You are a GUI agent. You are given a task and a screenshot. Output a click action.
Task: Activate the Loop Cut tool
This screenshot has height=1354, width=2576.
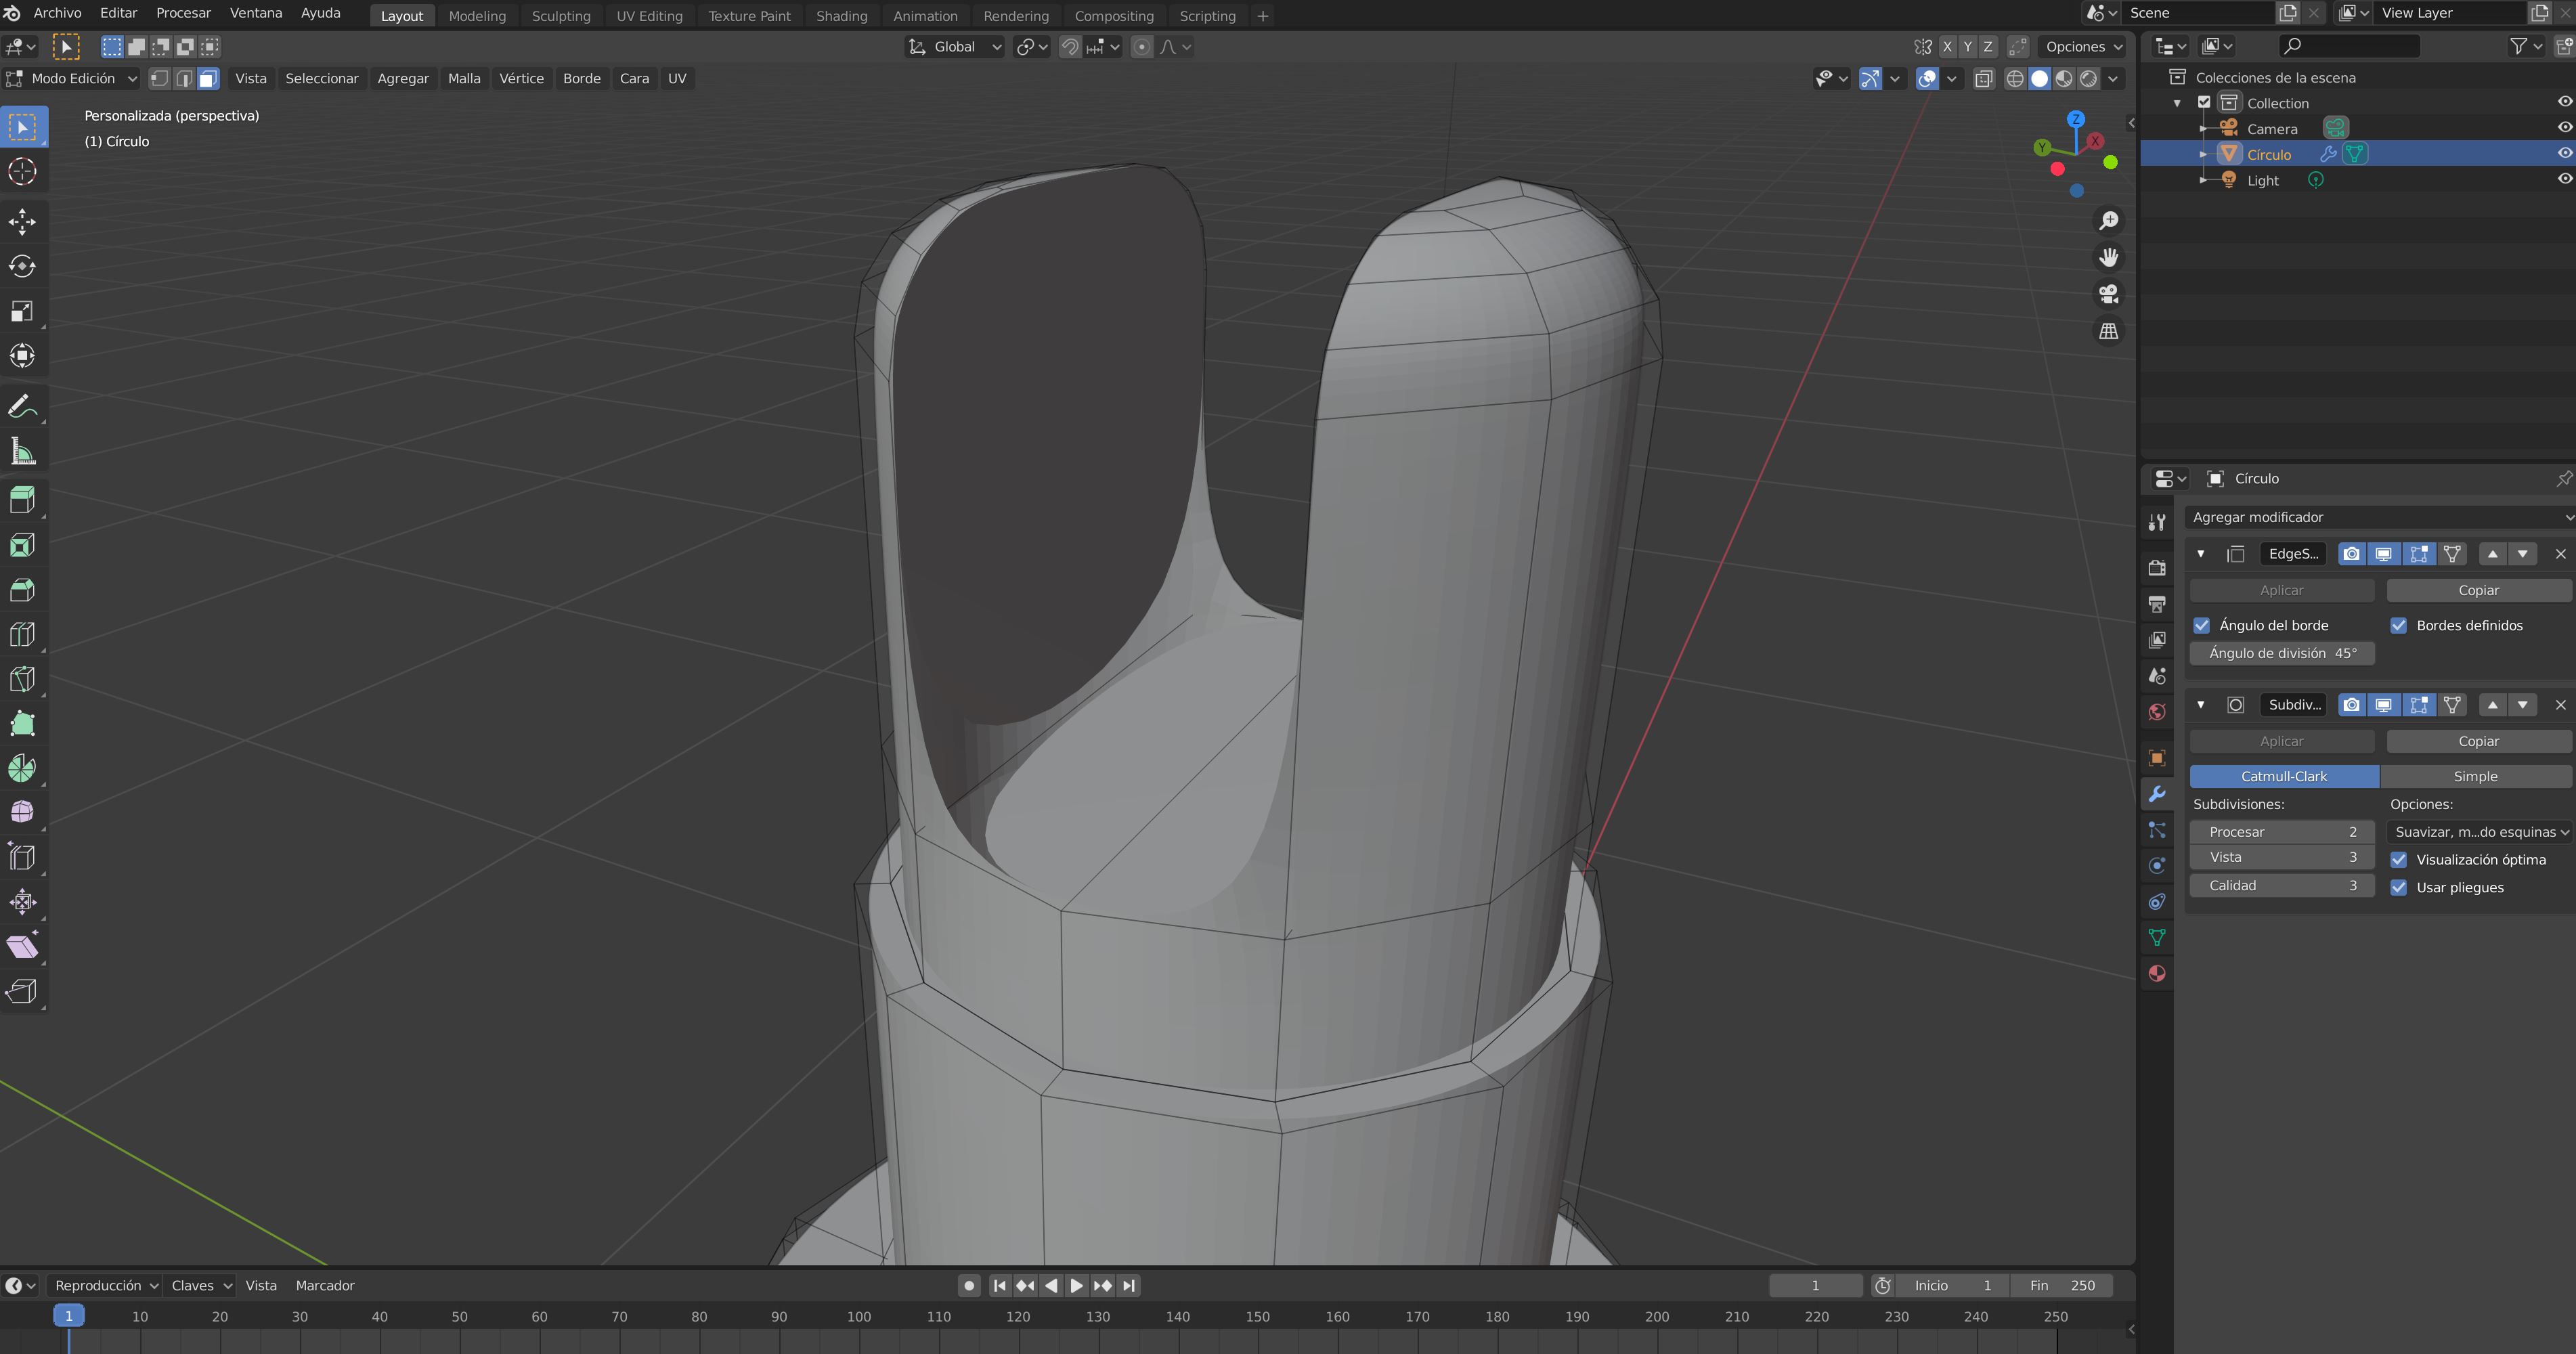click(22, 634)
